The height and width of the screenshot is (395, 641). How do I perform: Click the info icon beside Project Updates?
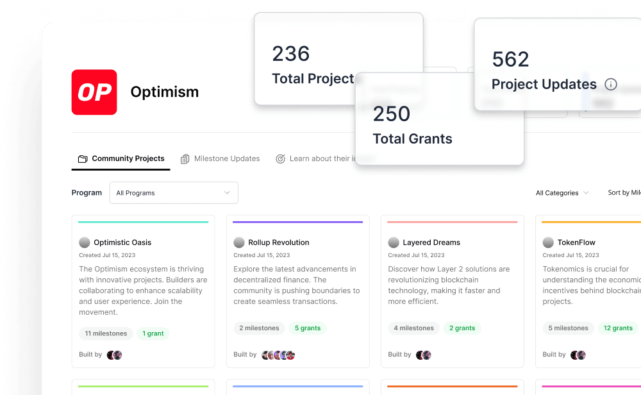click(610, 84)
